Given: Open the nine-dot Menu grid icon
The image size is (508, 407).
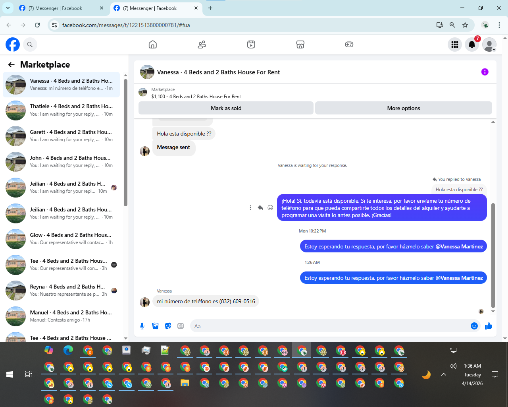Looking at the screenshot, I should point(455,45).
